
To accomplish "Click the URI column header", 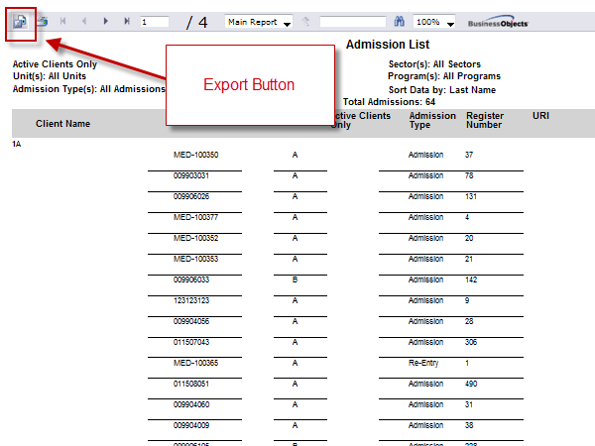I will tap(540, 116).
